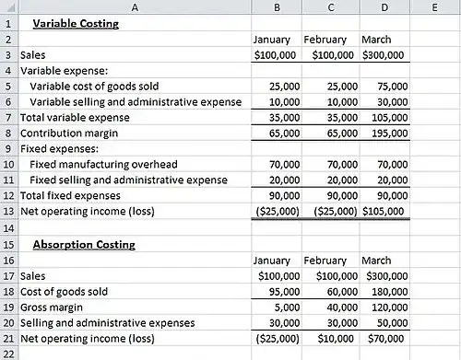Select column D header

click(384, 7)
